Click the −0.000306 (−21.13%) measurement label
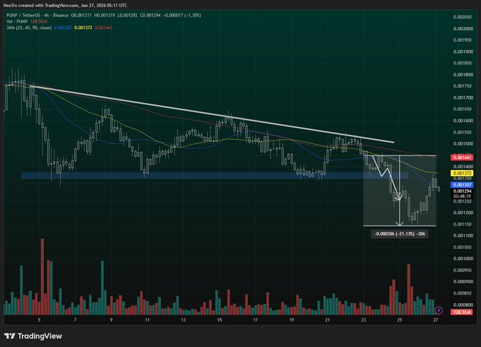 [x=400, y=234]
